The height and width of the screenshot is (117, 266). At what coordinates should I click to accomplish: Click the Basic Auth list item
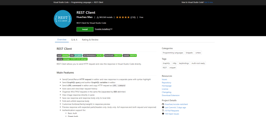pos(73,113)
